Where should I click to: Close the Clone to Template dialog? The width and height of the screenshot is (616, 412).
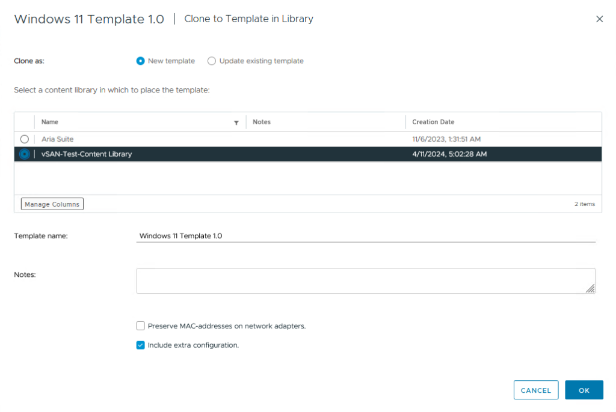coord(599,19)
